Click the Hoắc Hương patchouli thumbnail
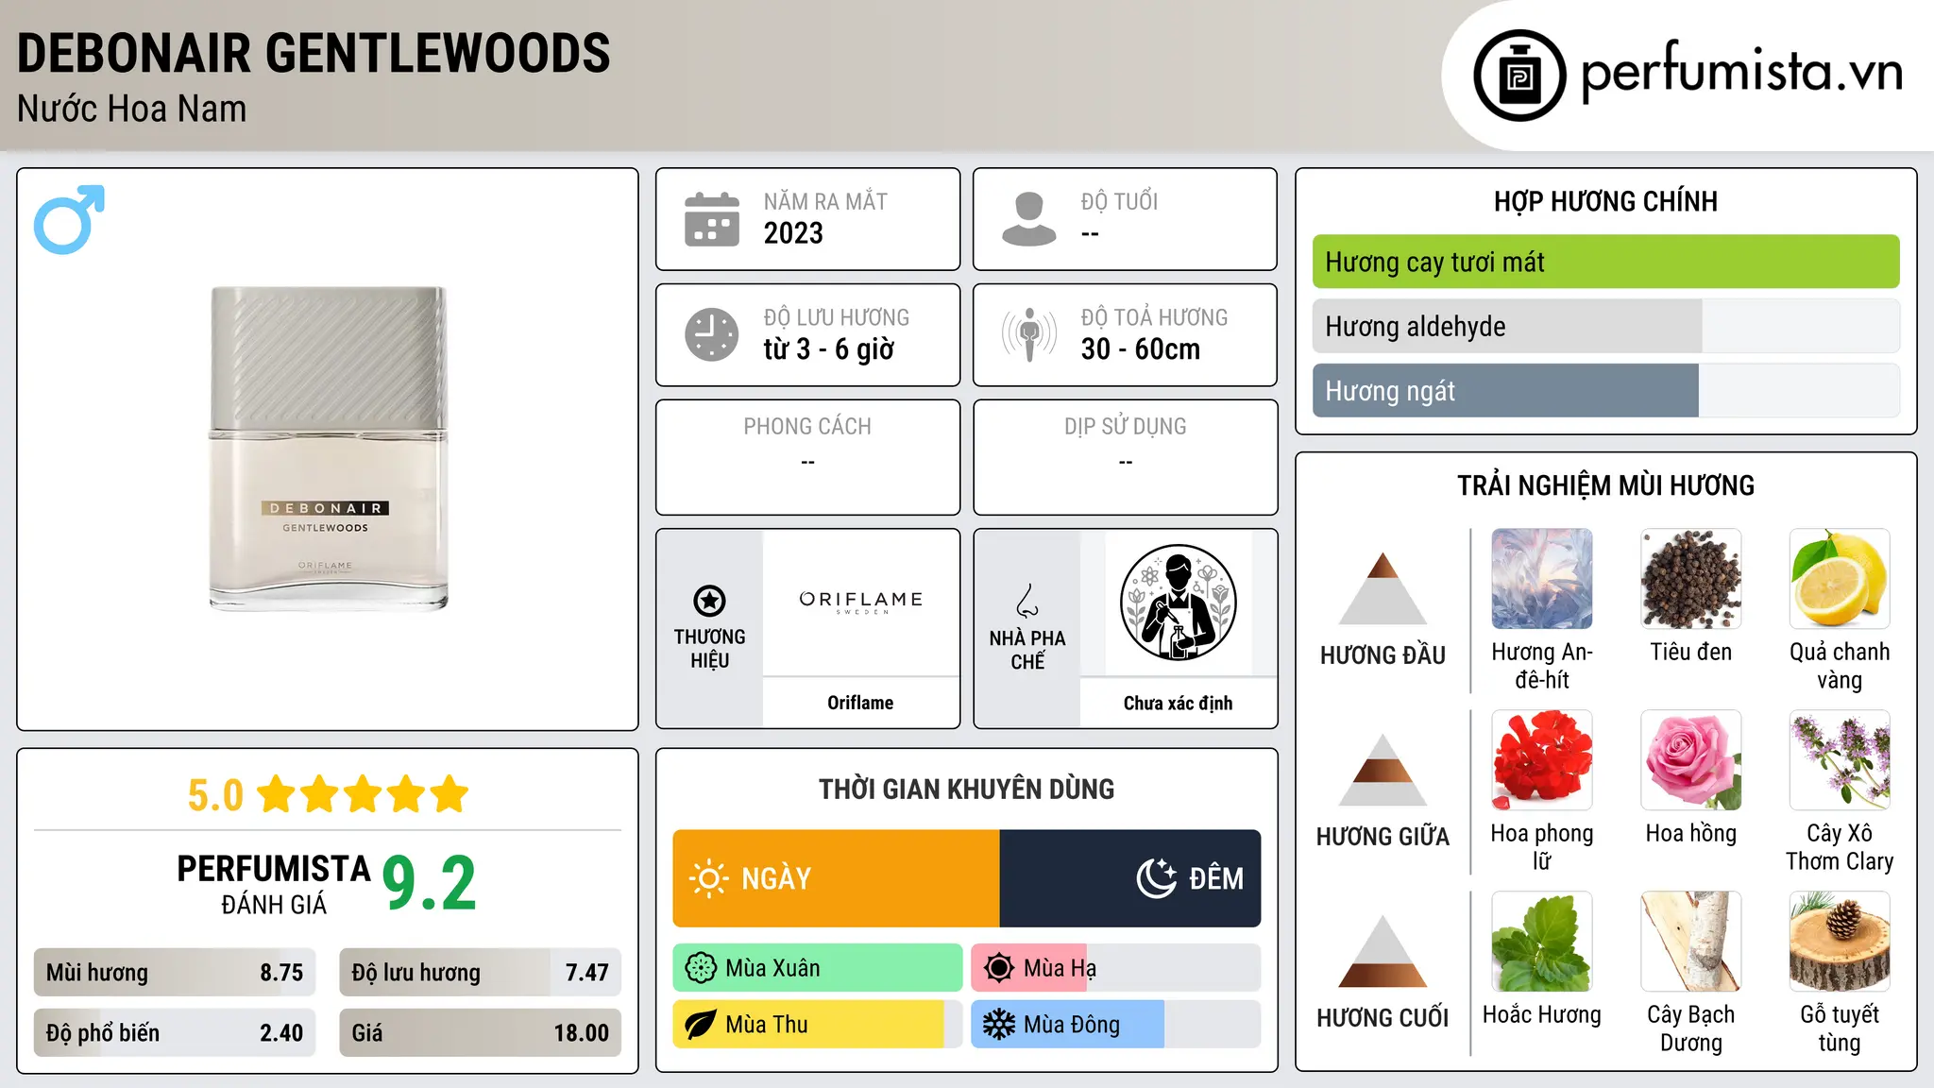1934x1088 pixels. (x=1542, y=942)
